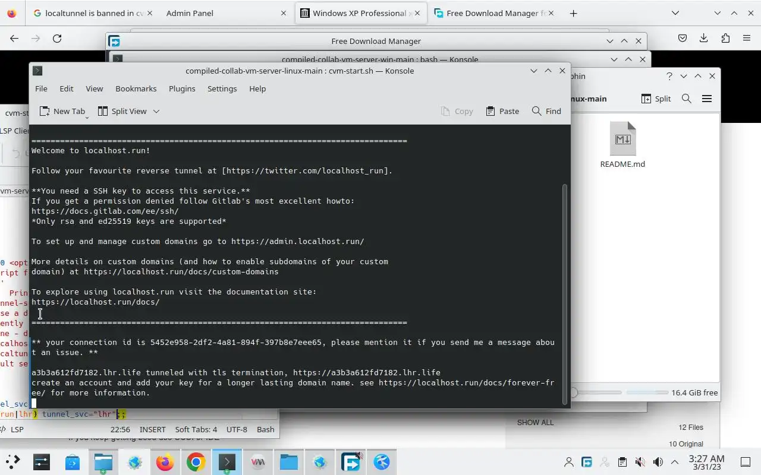Click SHOW ALL on the web page

click(x=535, y=423)
